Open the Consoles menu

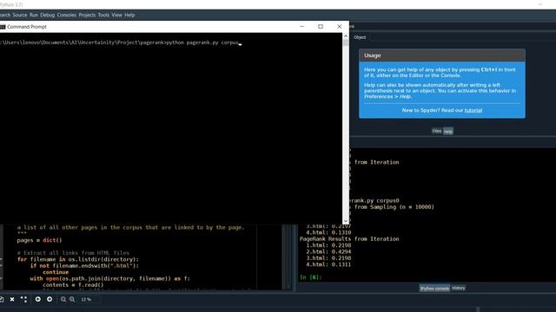coord(67,16)
